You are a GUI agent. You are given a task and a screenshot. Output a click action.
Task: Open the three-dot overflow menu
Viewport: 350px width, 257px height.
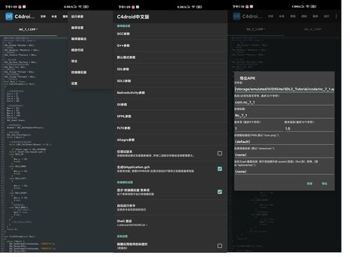pyautogui.click(x=336, y=16)
